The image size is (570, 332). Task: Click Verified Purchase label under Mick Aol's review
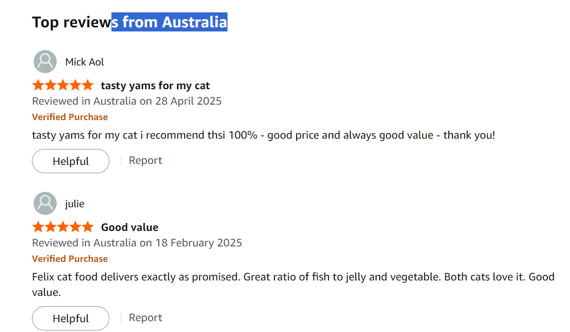click(70, 117)
